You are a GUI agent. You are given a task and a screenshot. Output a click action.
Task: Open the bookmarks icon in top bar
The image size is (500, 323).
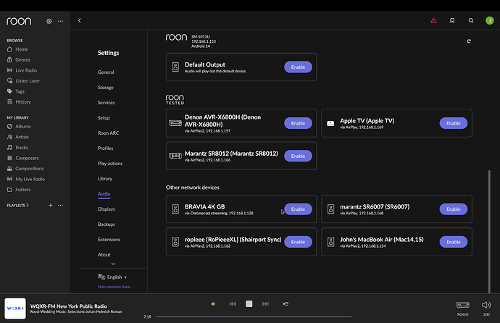(452, 21)
